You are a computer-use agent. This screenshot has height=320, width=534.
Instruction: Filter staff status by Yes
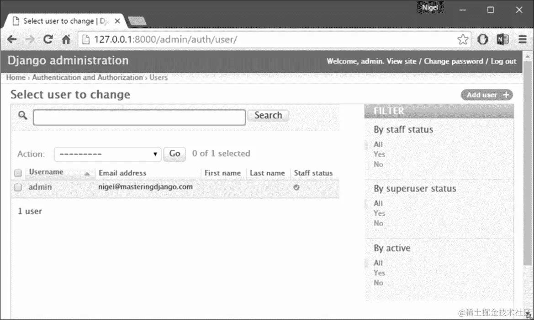coord(379,154)
